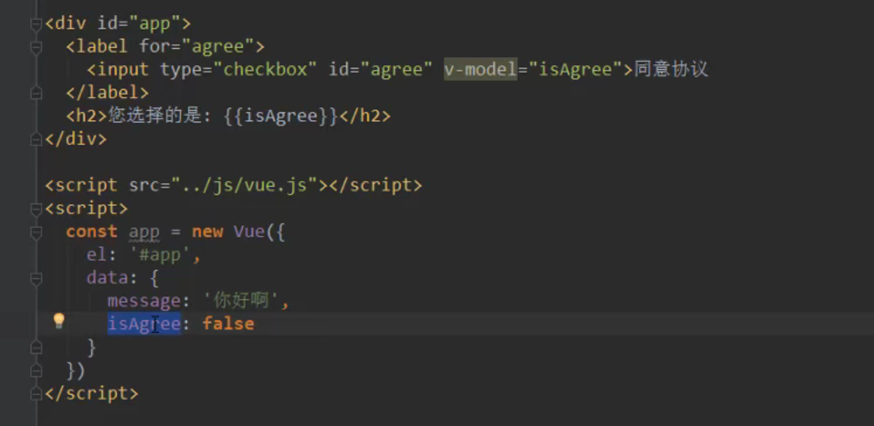The image size is (874, 426).
Task: Click fold end marker beside }) line
Action: [x=37, y=371]
